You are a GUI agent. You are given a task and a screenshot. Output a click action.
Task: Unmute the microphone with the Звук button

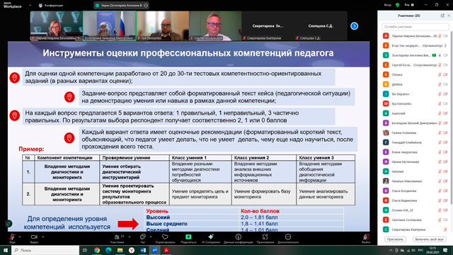coord(12,238)
